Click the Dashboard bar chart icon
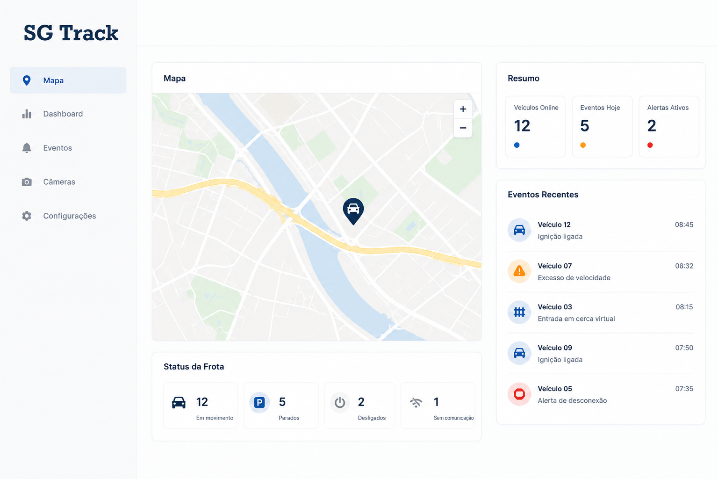Image resolution: width=718 pixels, height=479 pixels. point(27,114)
